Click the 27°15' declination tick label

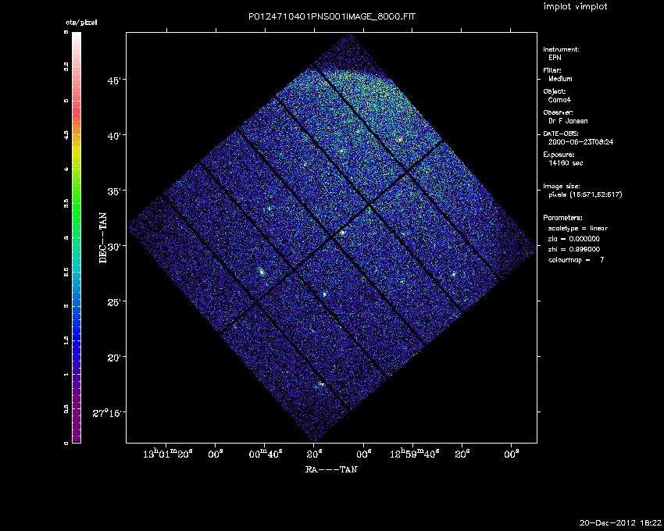tap(106, 413)
